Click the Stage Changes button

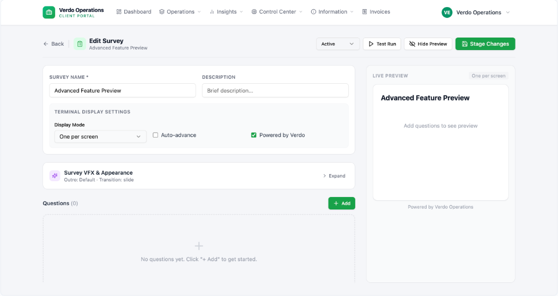(x=485, y=44)
